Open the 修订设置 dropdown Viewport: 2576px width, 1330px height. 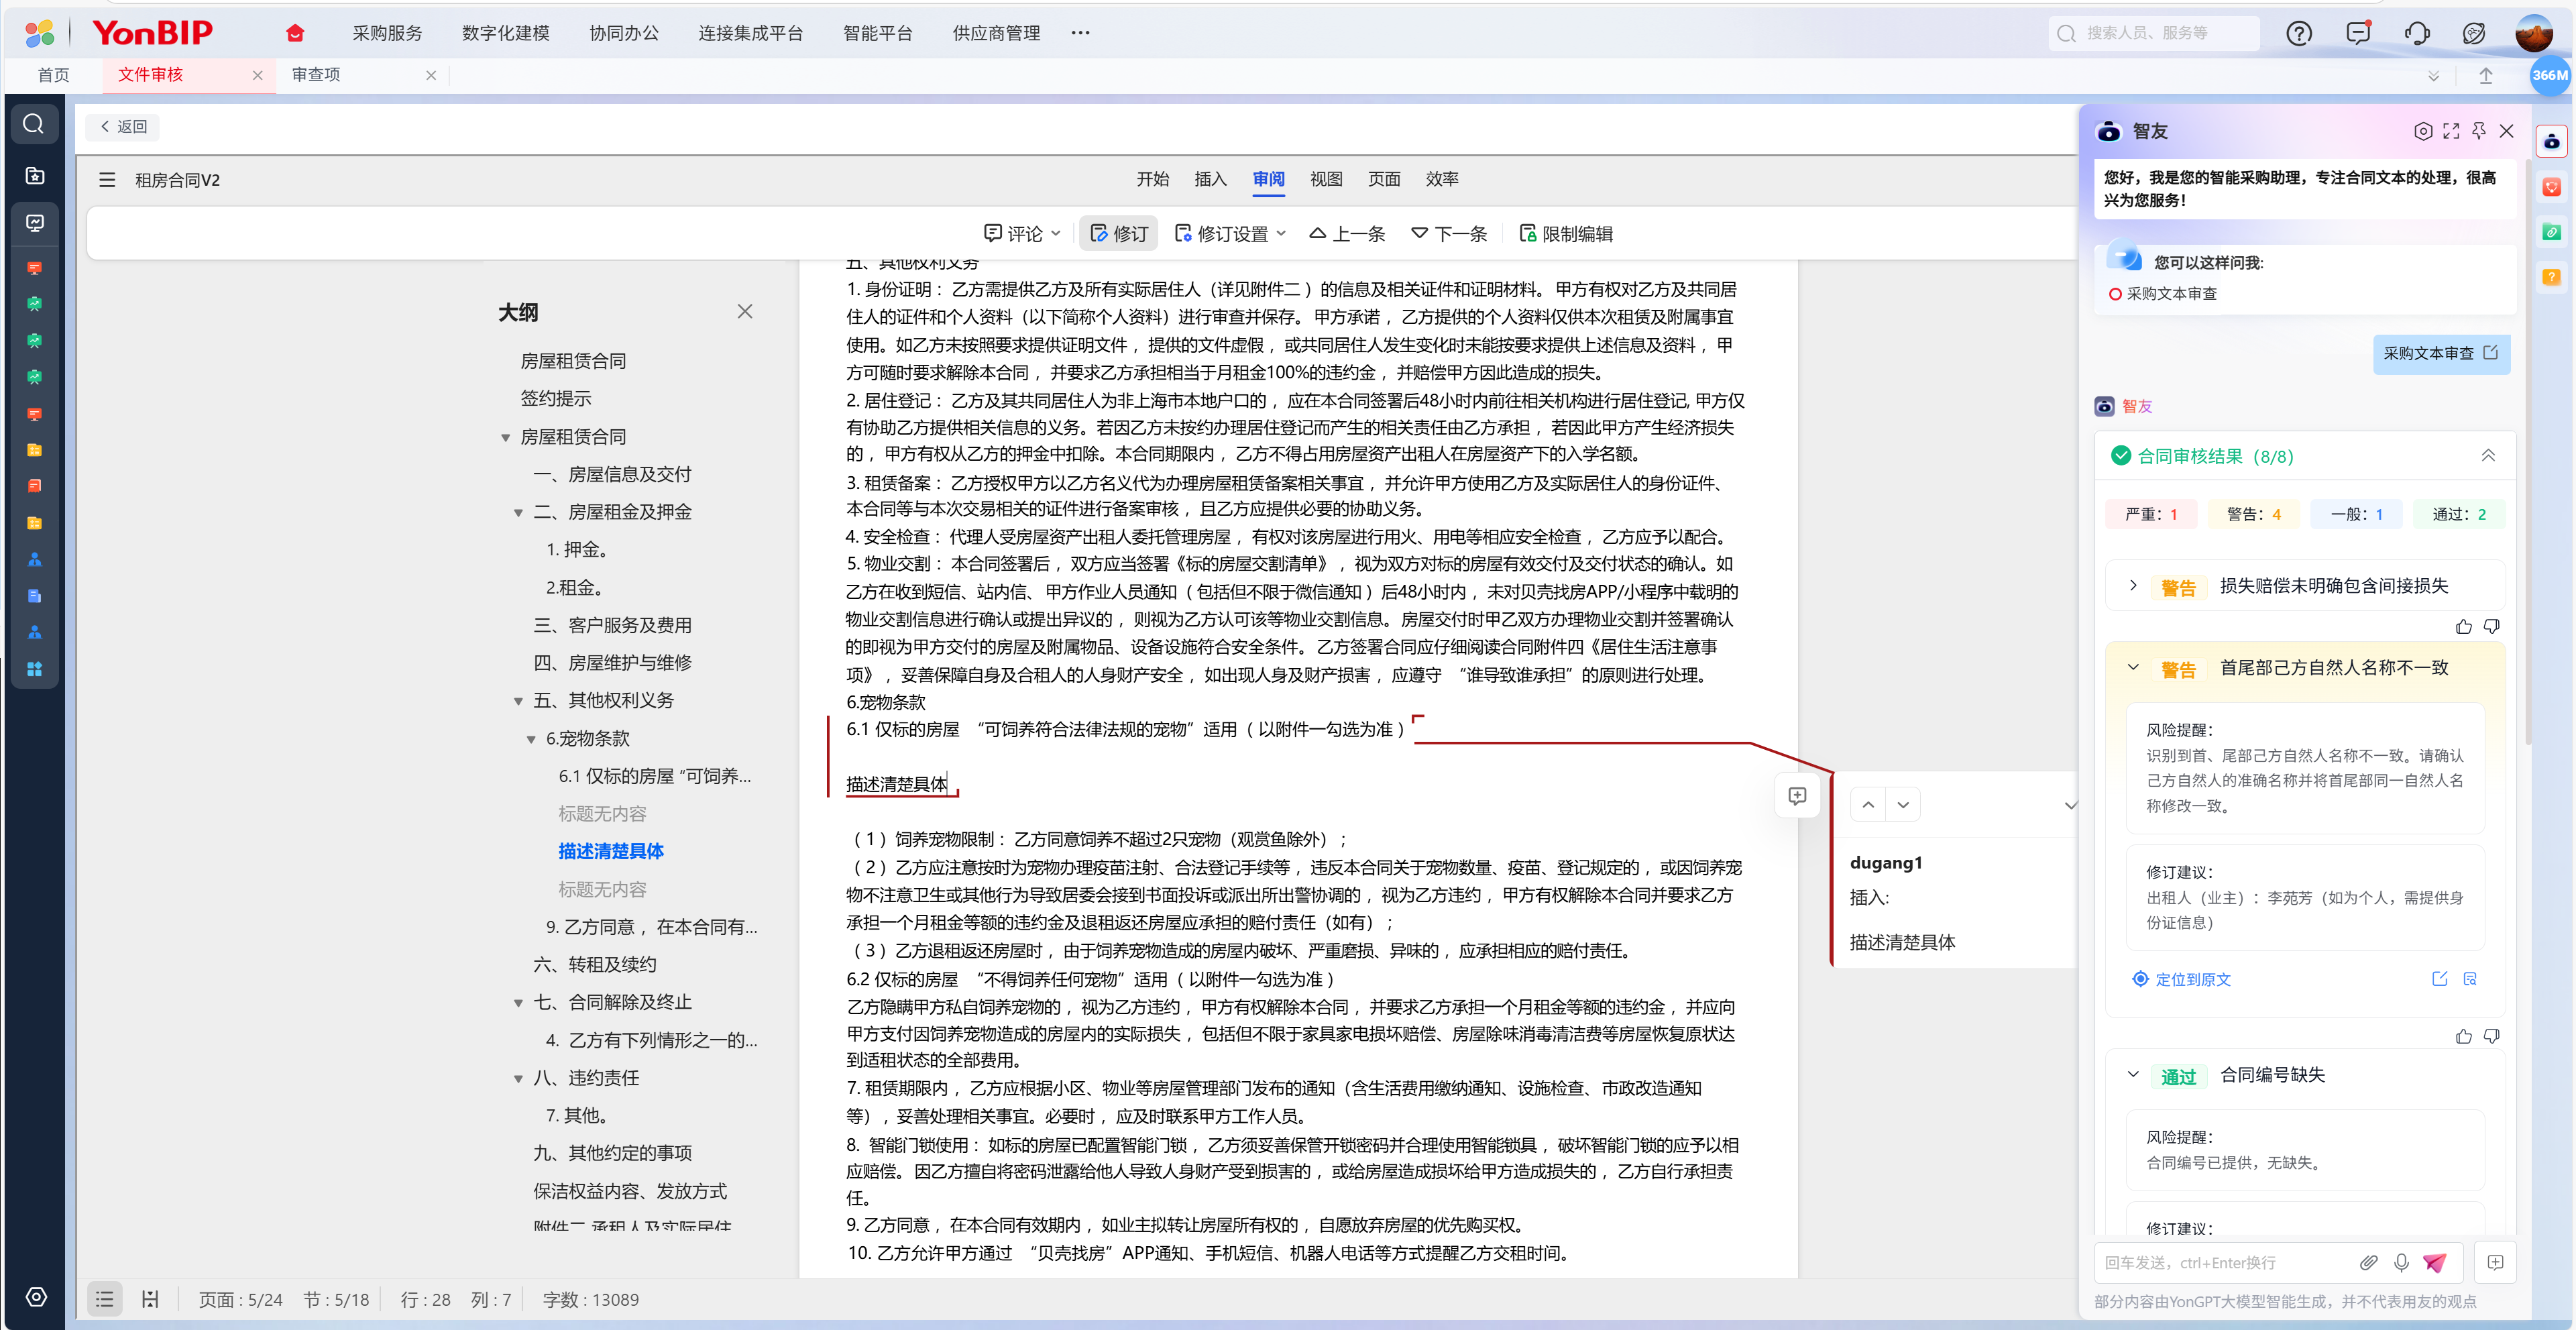pyautogui.click(x=1231, y=233)
